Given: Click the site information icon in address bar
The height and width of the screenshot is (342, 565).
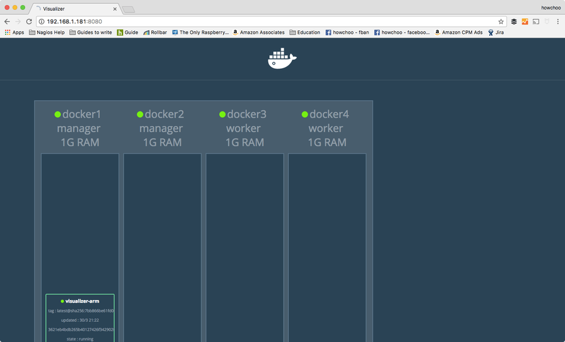Looking at the screenshot, I should pyautogui.click(x=41, y=21).
